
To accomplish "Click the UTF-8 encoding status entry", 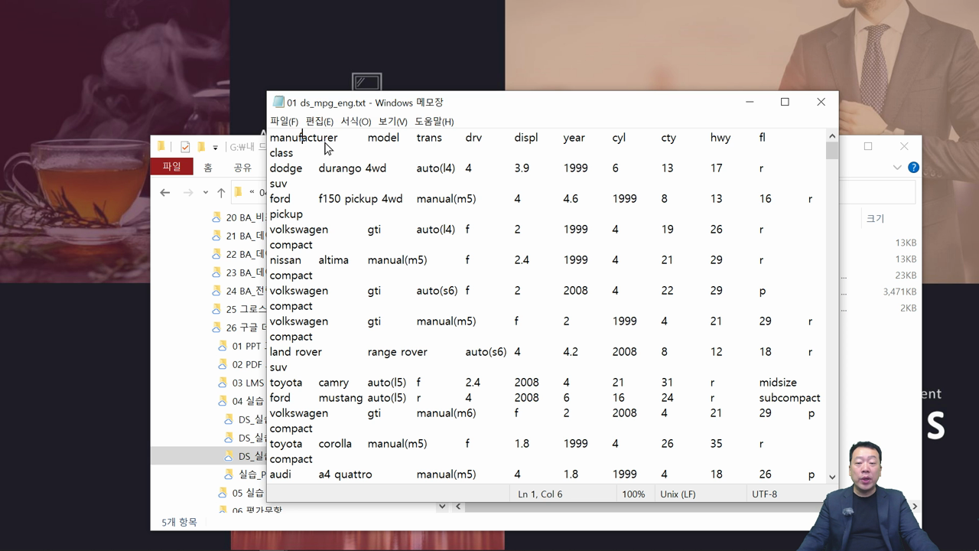I will (764, 494).
